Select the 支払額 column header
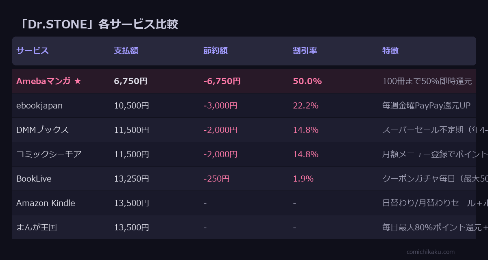 pos(126,51)
